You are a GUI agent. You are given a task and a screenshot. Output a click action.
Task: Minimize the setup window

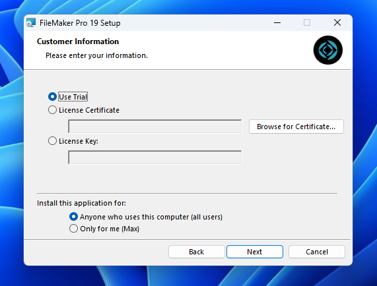[x=277, y=23]
